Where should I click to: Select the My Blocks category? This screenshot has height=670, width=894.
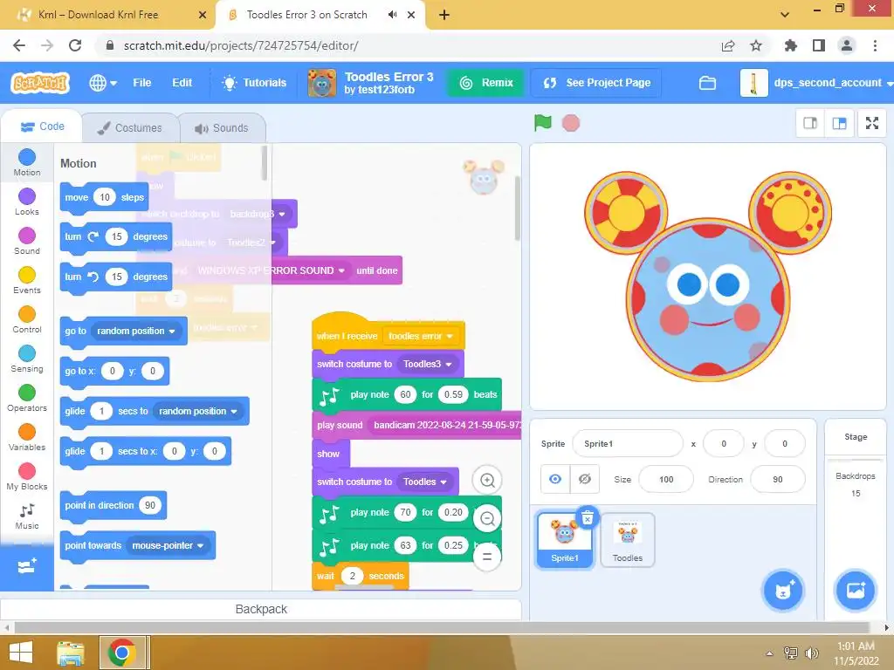point(27,477)
